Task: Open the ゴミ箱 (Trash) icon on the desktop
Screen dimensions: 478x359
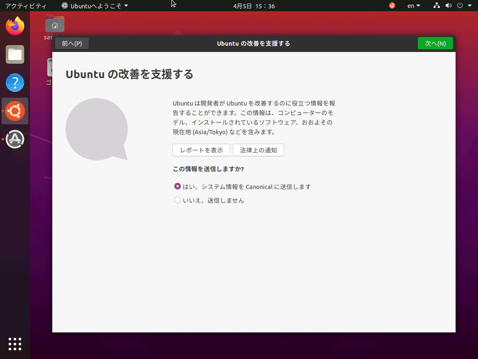Action: pyautogui.click(x=51, y=67)
